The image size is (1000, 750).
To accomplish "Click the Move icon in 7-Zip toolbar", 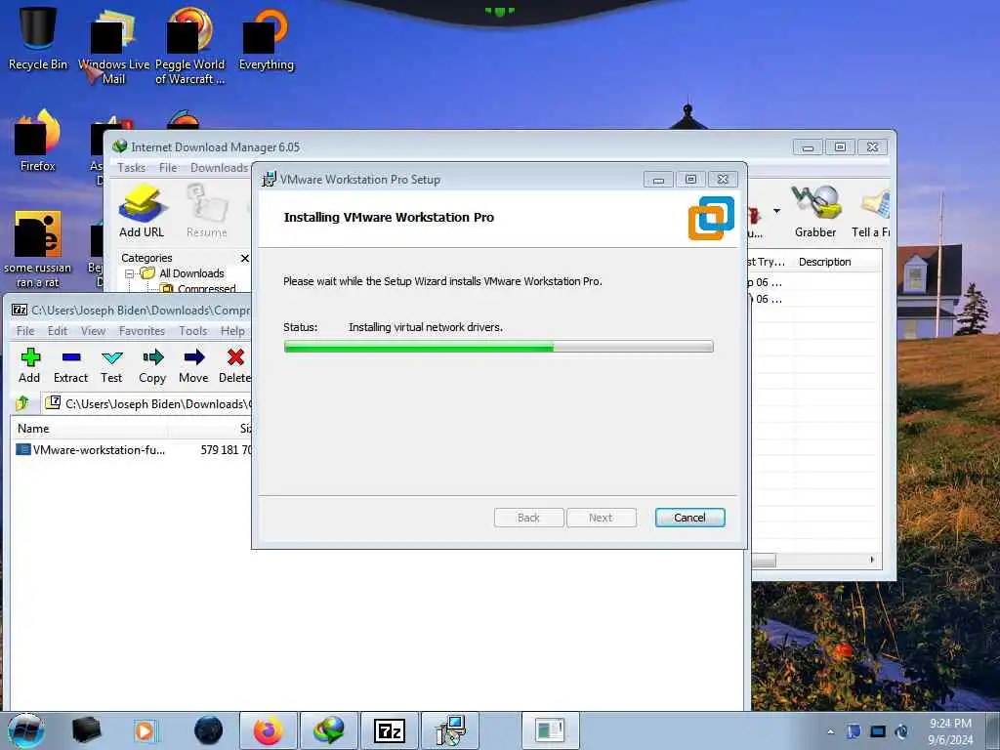I will point(194,365).
